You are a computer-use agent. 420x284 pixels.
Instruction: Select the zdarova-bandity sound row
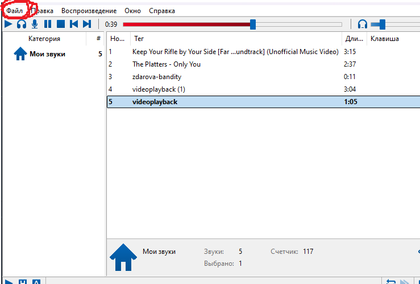[263, 77]
